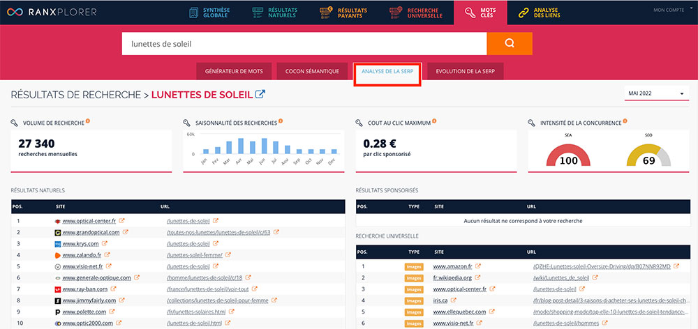Open Mai 2022 date dropdown
Image resolution: width=698 pixels, height=329 pixels.
coord(657,93)
